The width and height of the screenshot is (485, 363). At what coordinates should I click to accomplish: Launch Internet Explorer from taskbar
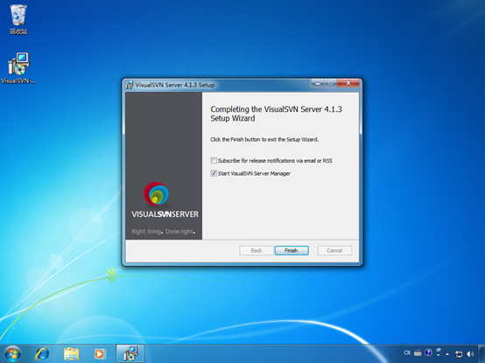(42, 353)
